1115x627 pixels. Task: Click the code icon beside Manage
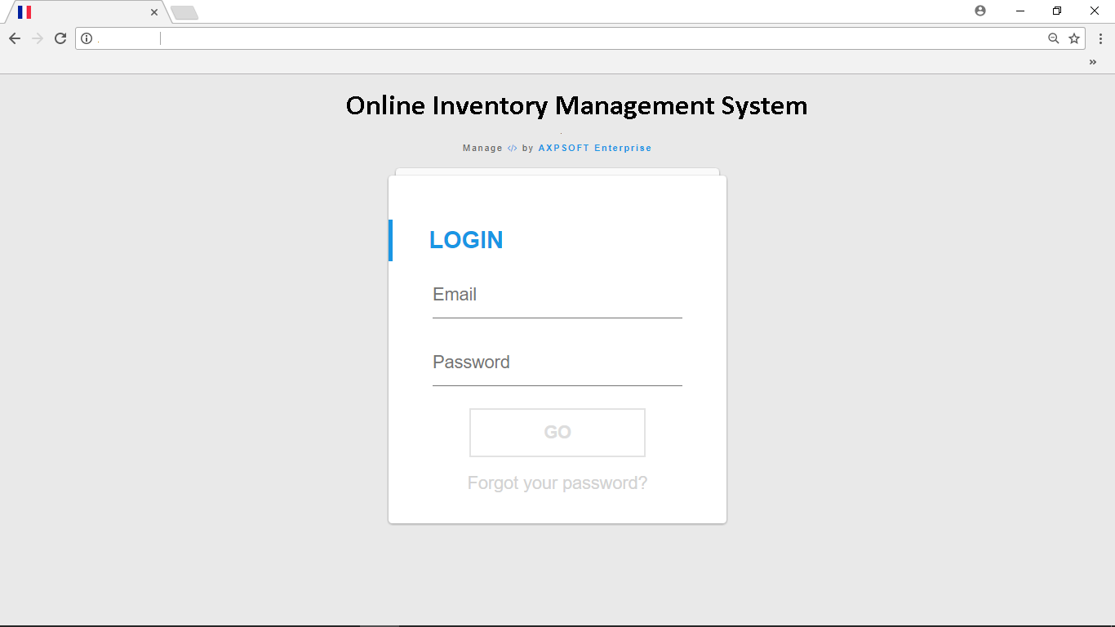513,148
